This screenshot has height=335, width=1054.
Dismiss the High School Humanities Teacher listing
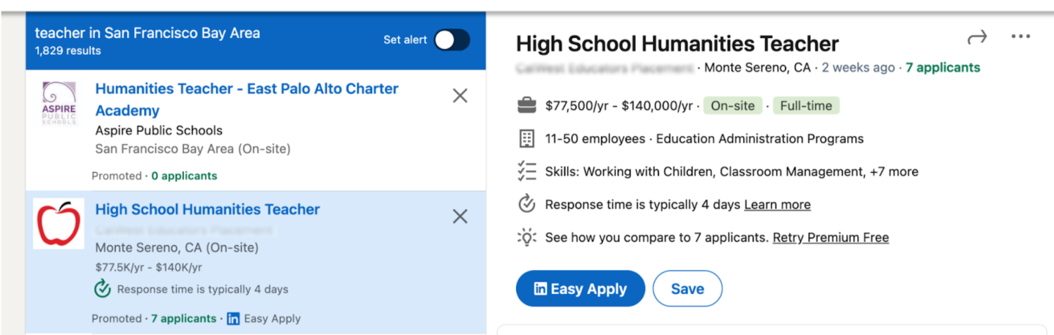point(460,217)
